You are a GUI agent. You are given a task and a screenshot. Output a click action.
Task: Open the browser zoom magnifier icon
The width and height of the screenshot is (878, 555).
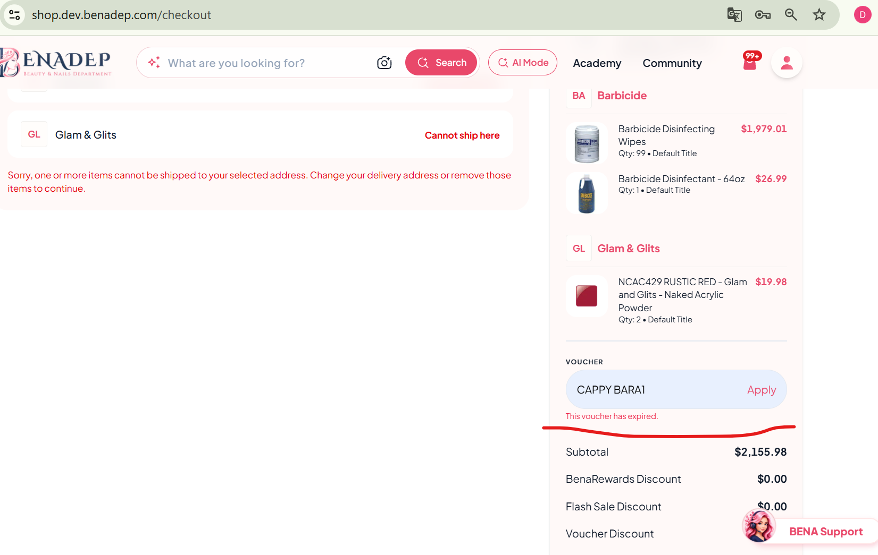pyautogui.click(x=791, y=15)
